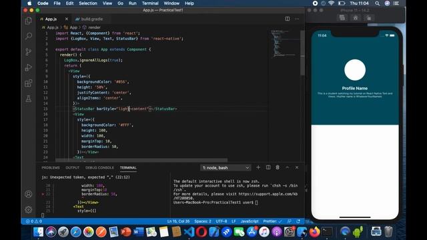The image size is (427, 240).
Task: Switch to the PROBLEMS panel tab
Action: pyautogui.click(x=51, y=167)
